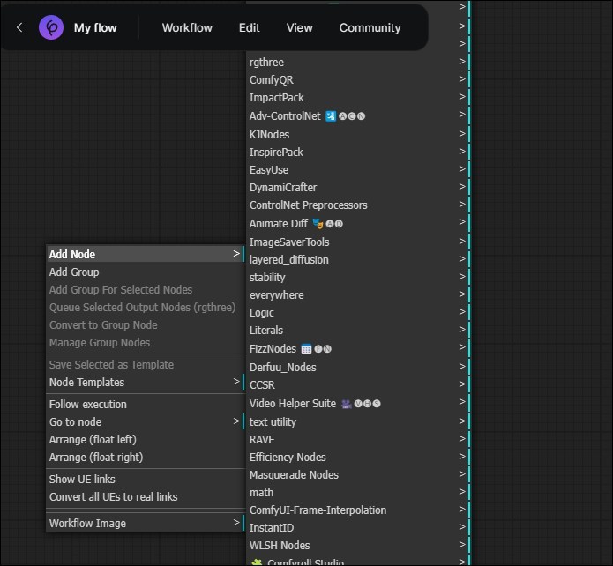Open Workflow Image submenu

tap(146, 523)
